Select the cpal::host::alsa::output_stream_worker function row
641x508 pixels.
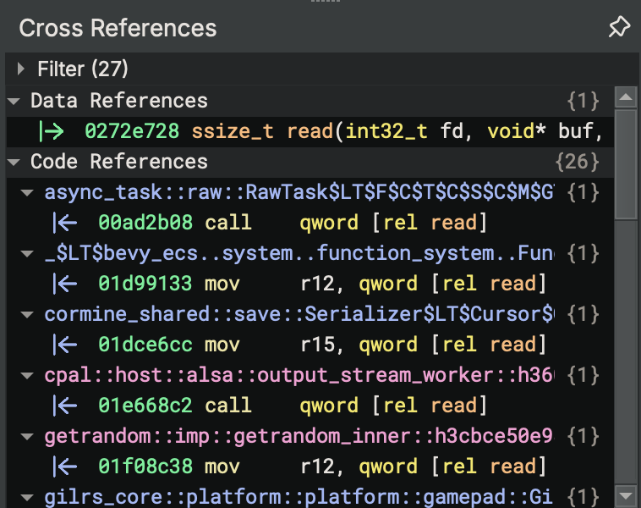(x=310, y=375)
